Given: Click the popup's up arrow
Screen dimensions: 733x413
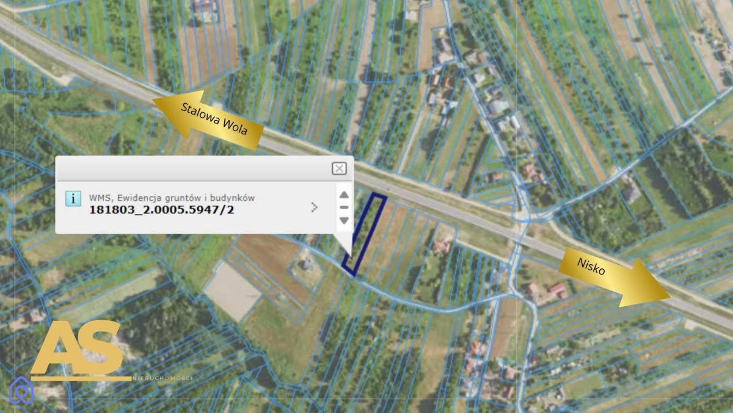Looking at the screenshot, I should coord(344,195).
